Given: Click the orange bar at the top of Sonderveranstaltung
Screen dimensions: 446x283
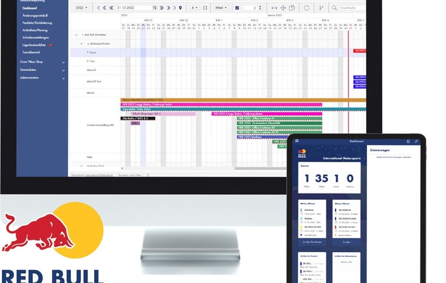Looking at the screenshot, I should tap(243, 100).
